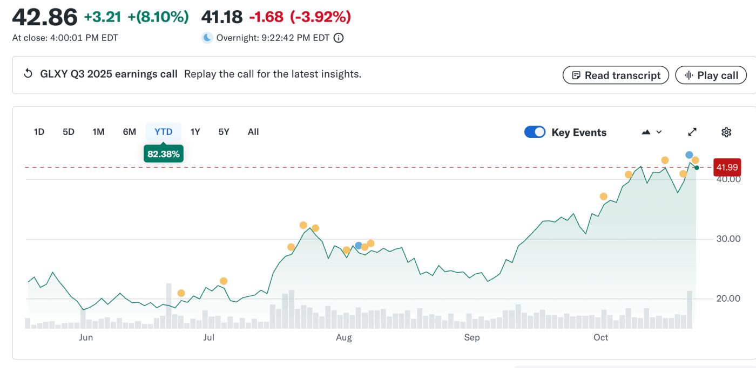Toggle Key Events switch off
The width and height of the screenshot is (756, 368).
coord(535,132)
